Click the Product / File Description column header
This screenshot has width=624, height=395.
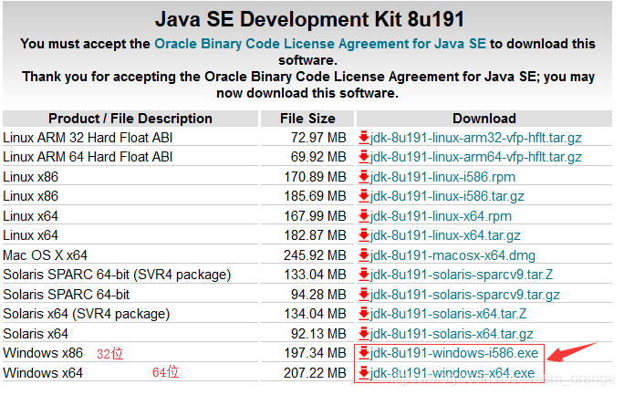(130, 119)
